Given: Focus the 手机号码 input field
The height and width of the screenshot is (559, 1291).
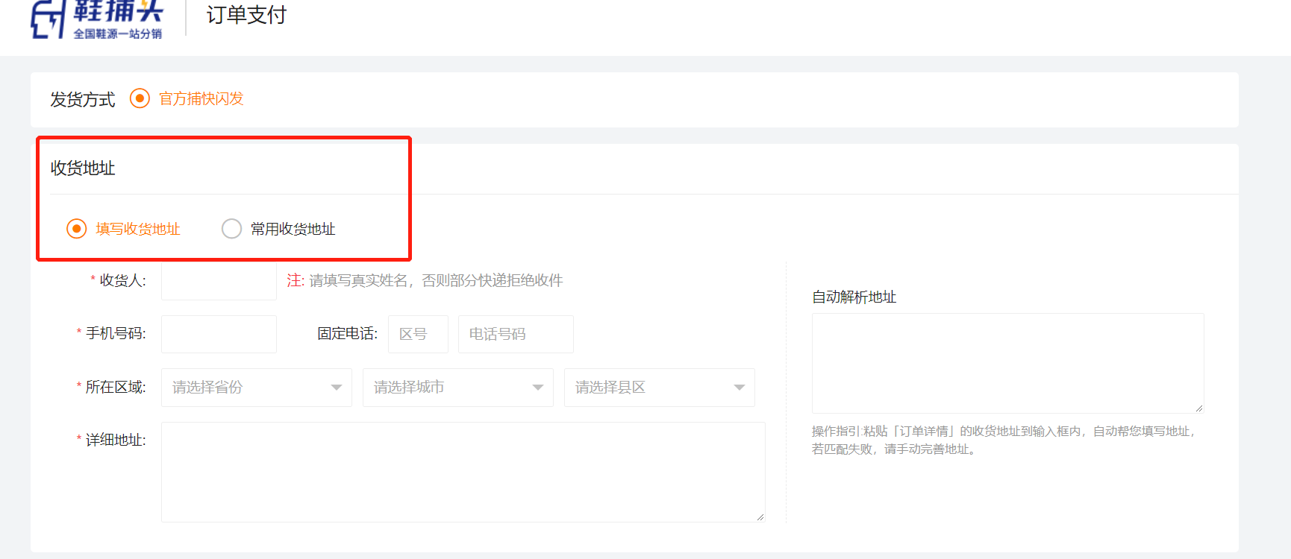Looking at the screenshot, I should click(219, 334).
